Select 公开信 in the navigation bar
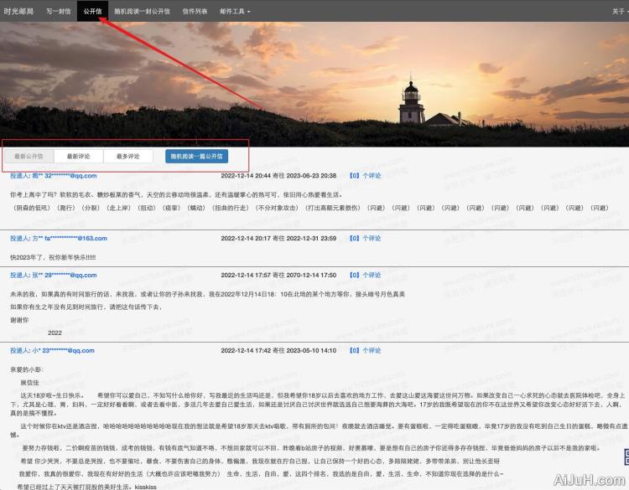 (x=92, y=11)
